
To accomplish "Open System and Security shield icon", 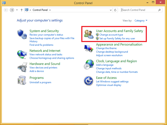I will pos(22,34).
